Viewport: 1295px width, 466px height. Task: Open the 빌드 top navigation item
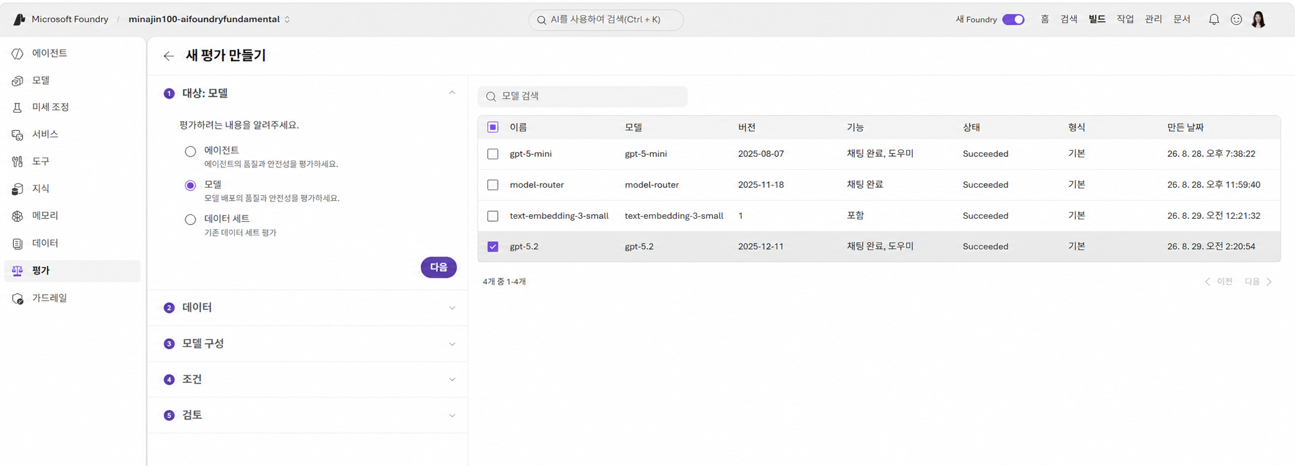tap(1097, 19)
